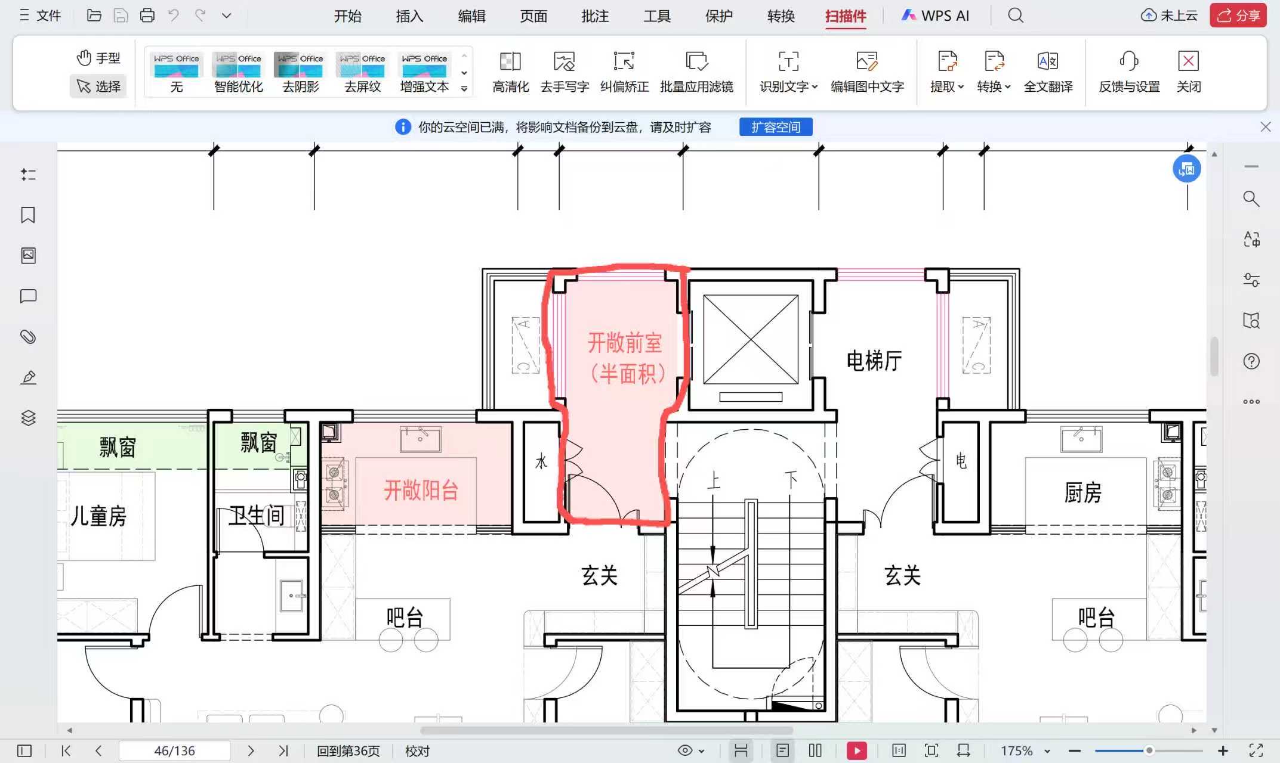Screen dimensions: 1280x763
Task: Toggle two-page view in status bar
Action: click(815, 750)
